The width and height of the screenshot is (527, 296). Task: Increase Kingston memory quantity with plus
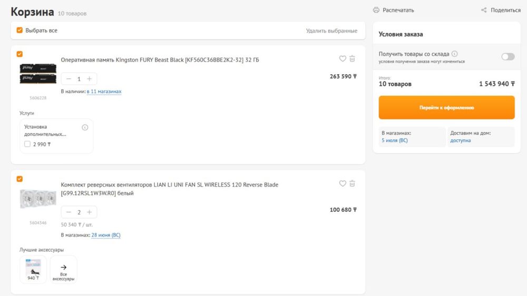(90, 79)
